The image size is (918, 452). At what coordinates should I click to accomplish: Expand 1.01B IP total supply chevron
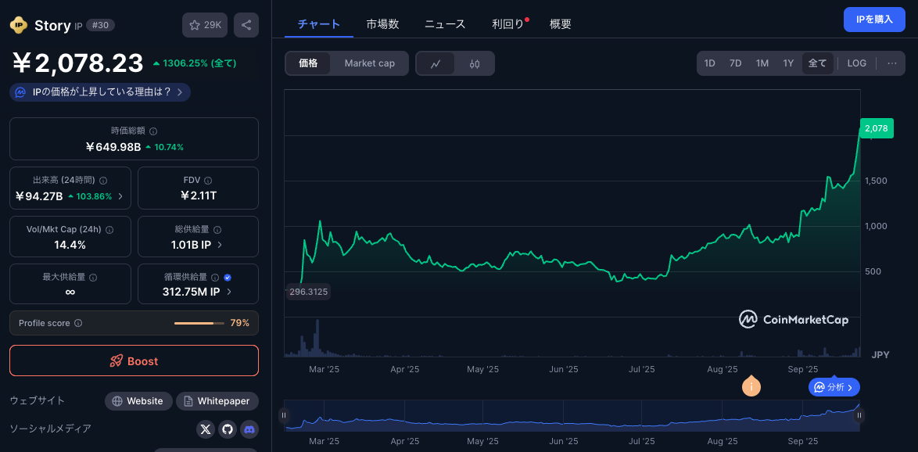pos(220,245)
